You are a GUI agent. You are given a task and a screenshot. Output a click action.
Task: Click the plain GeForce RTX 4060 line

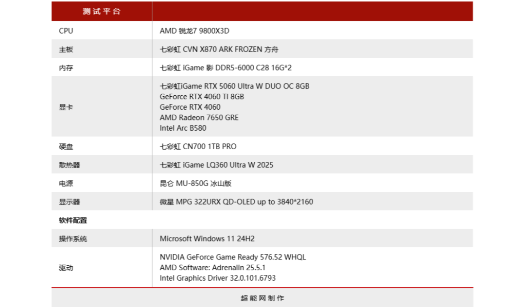pos(190,107)
